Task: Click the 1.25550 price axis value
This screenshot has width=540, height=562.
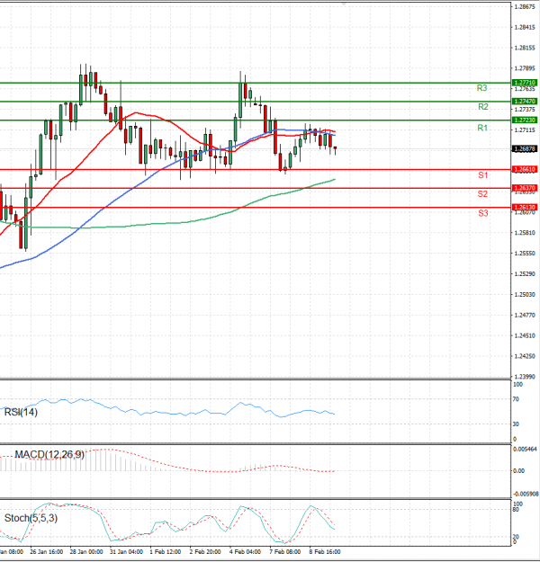Action: pos(525,254)
